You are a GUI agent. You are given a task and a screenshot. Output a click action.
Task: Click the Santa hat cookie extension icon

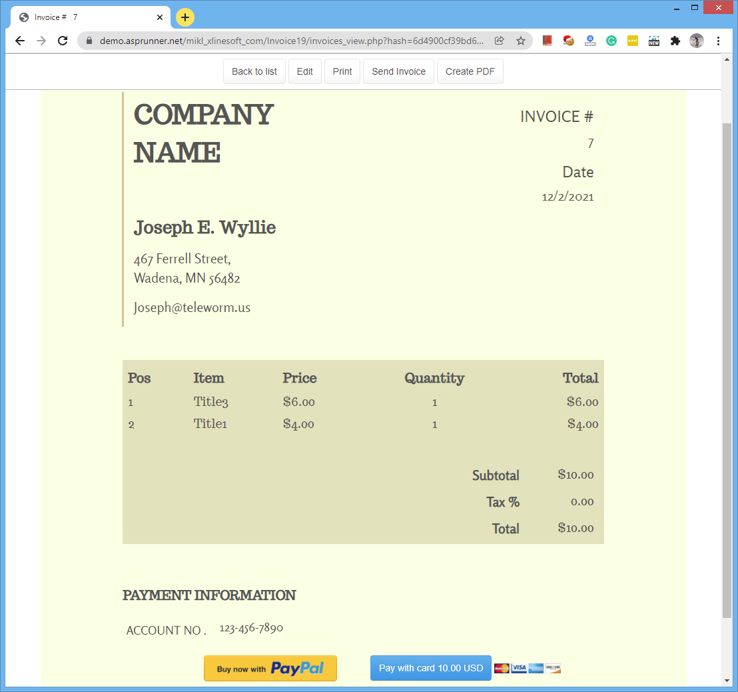coord(568,41)
